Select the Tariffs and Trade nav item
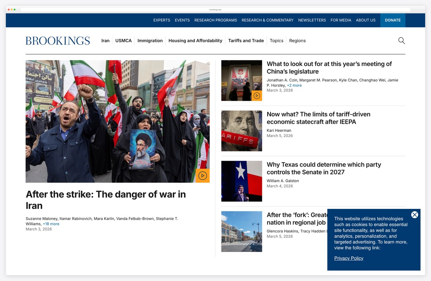 pyautogui.click(x=246, y=41)
